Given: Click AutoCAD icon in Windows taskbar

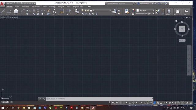Looking at the screenshot, I should point(93,108).
